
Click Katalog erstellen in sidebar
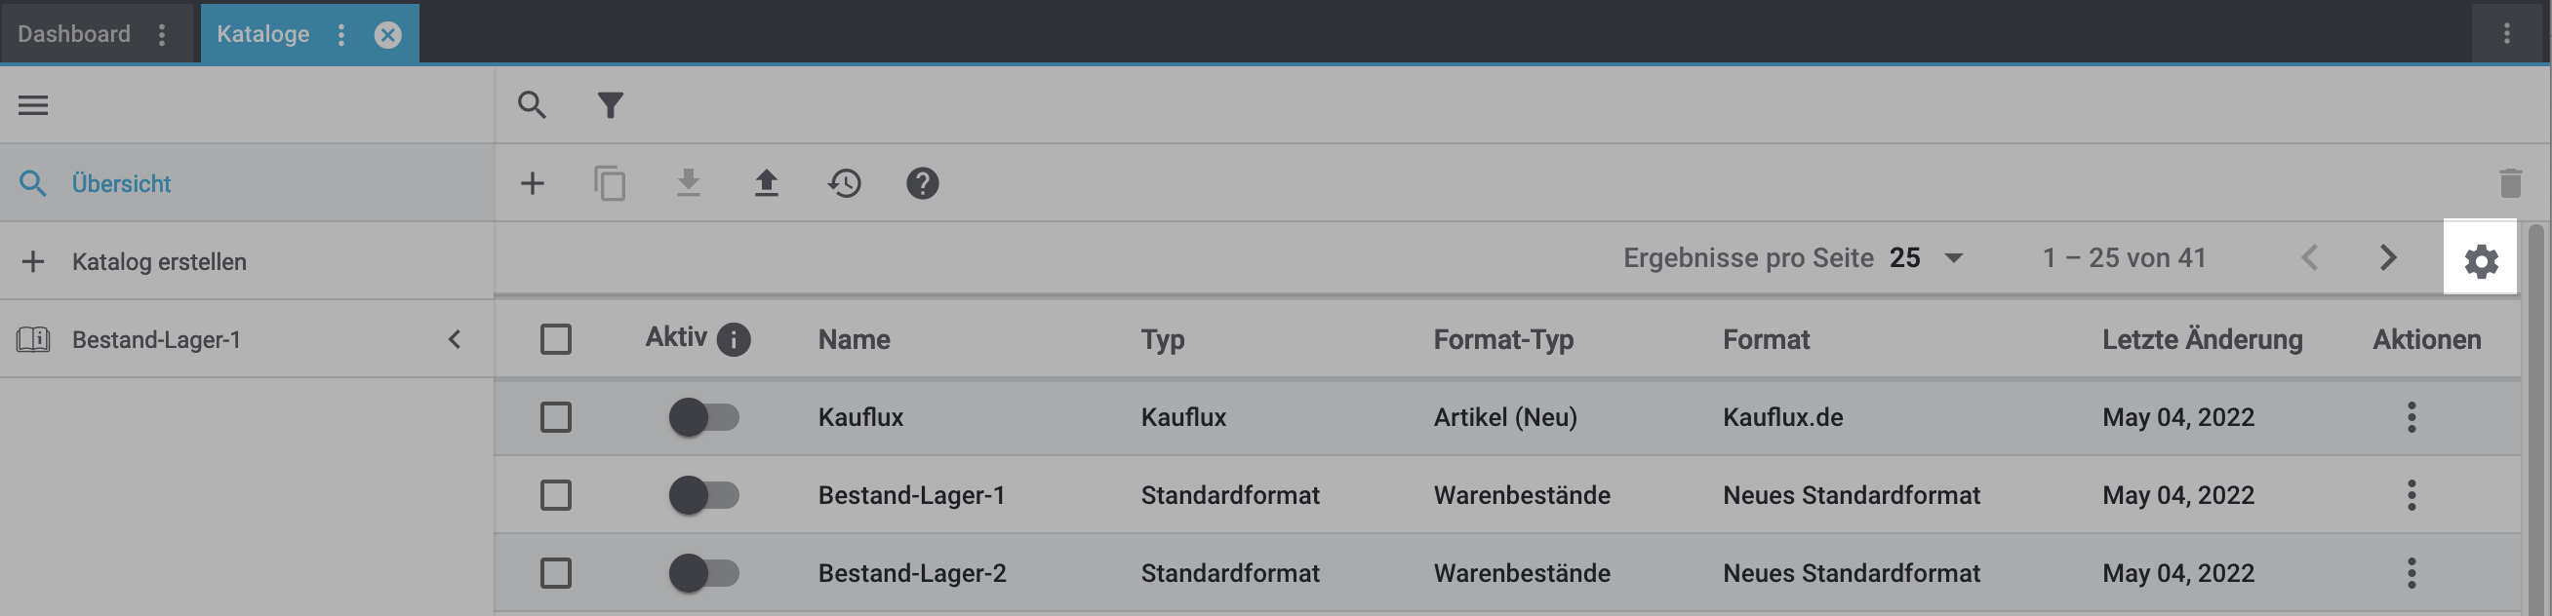pyautogui.click(x=158, y=261)
